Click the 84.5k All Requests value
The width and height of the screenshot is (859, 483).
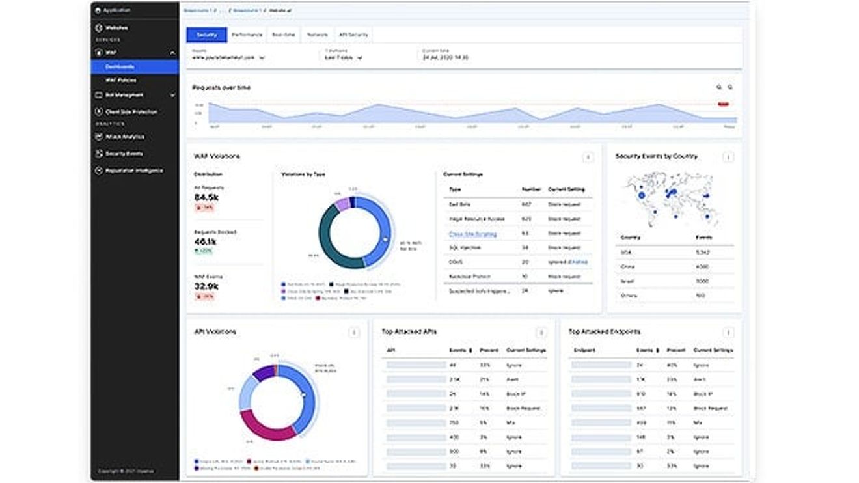(206, 197)
